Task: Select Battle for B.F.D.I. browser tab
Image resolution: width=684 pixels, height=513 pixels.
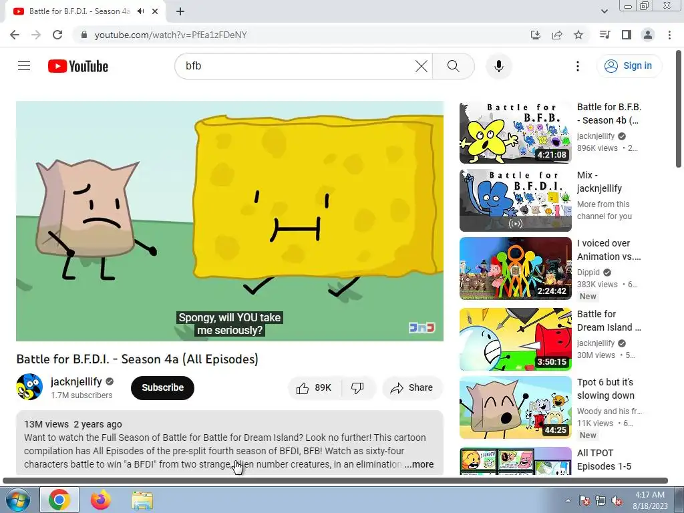Action: (79, 11)
